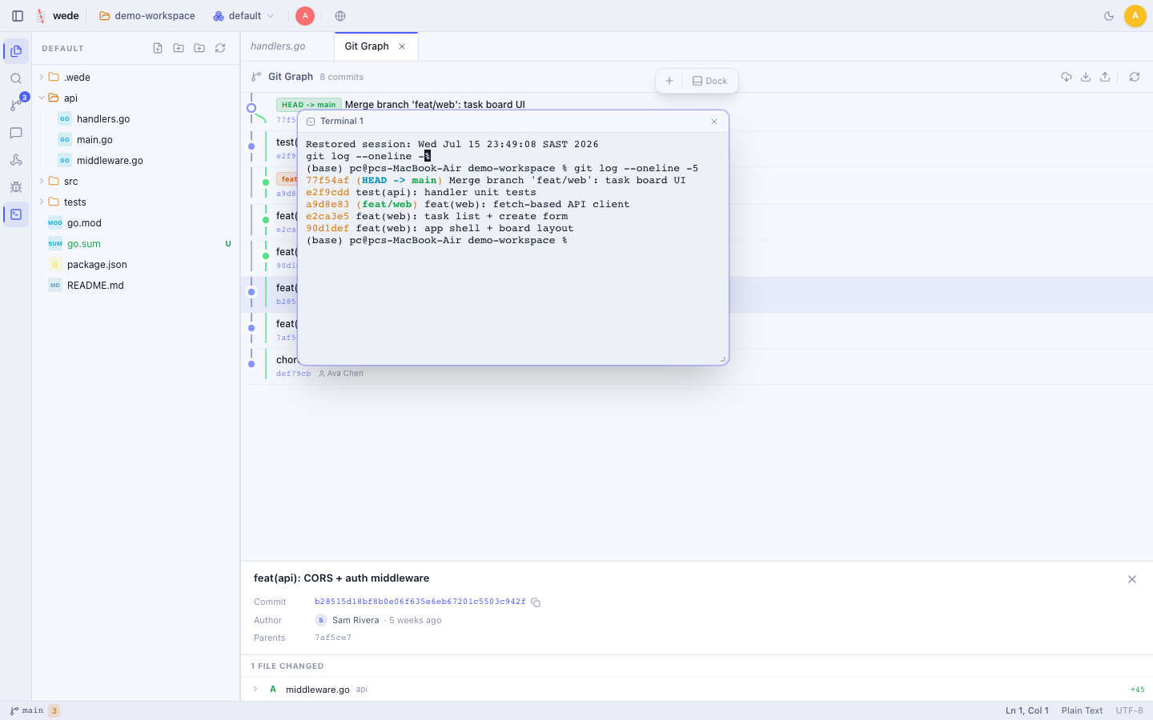Viewport: 1153px width, 720px height.
Task: Open the globe icon in the top bar
Action: 340,16
